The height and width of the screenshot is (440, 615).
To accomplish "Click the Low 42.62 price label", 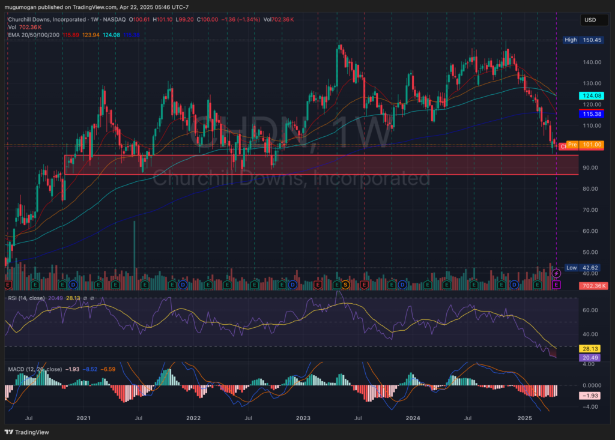I will (583, 268).
